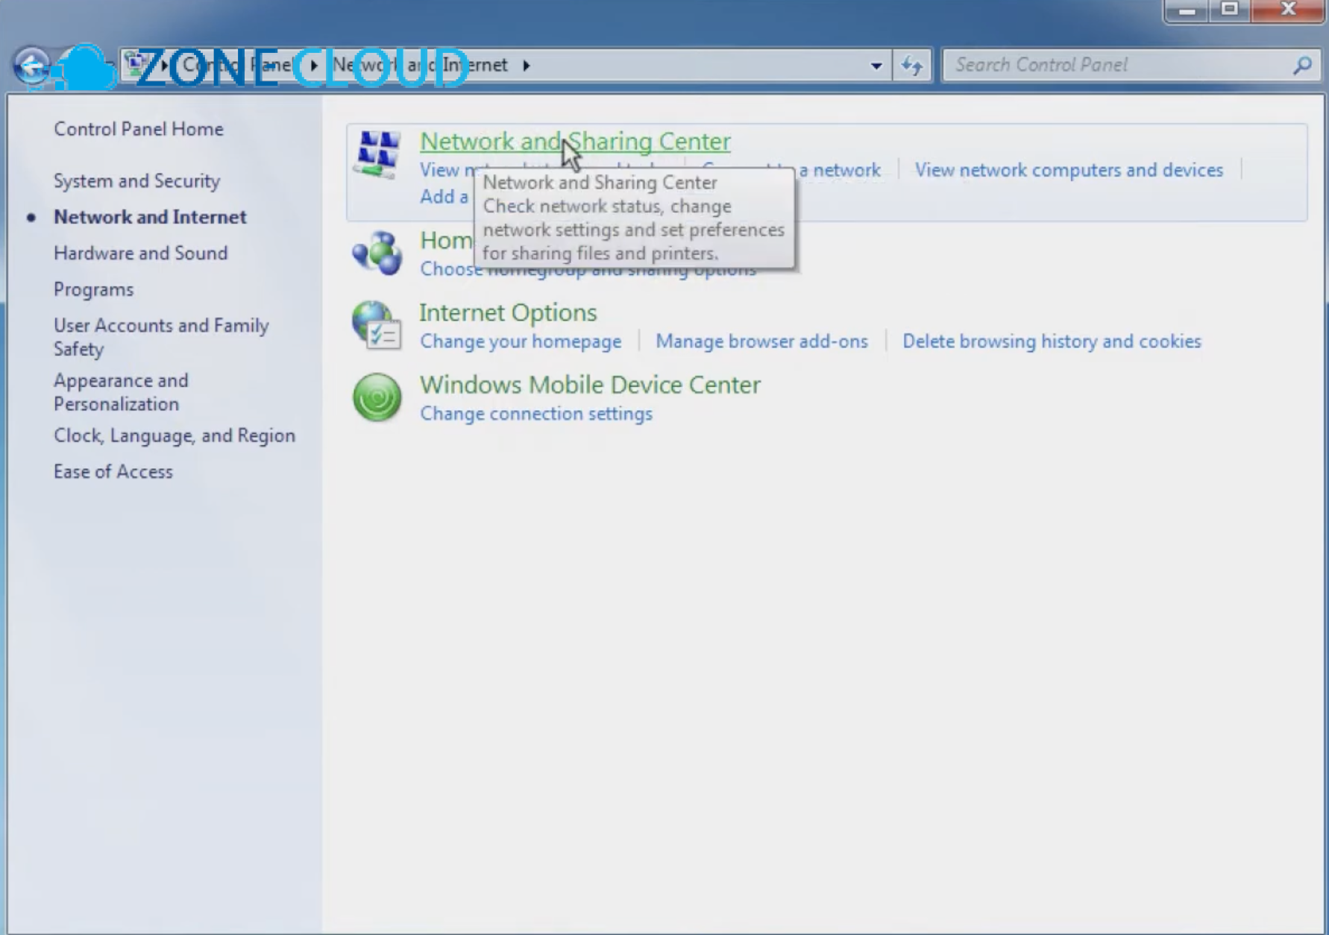1329x935 pixels.
Task: Click the search magnifier icon
Action: point(1302,66)
